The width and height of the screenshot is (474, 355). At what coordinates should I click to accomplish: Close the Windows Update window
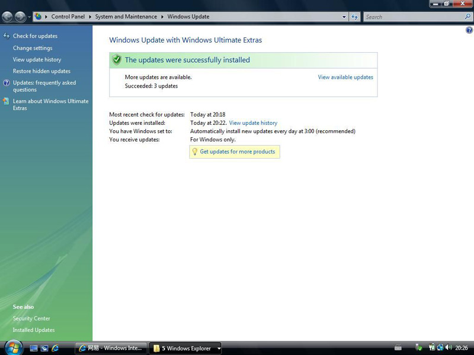point(463,4)
